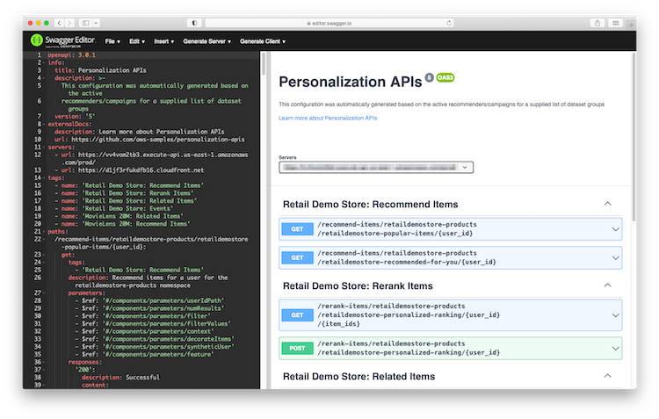
Task: Click the github aws-samples url line
Action: [149, 140]
